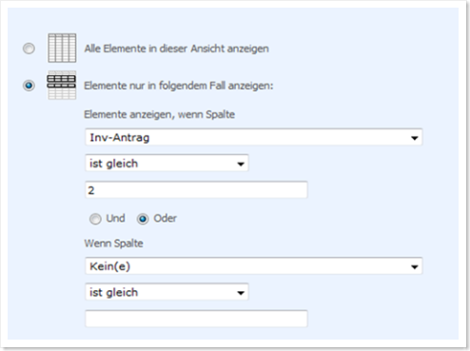Click the plain table icon for all elements

click(62, 48)
